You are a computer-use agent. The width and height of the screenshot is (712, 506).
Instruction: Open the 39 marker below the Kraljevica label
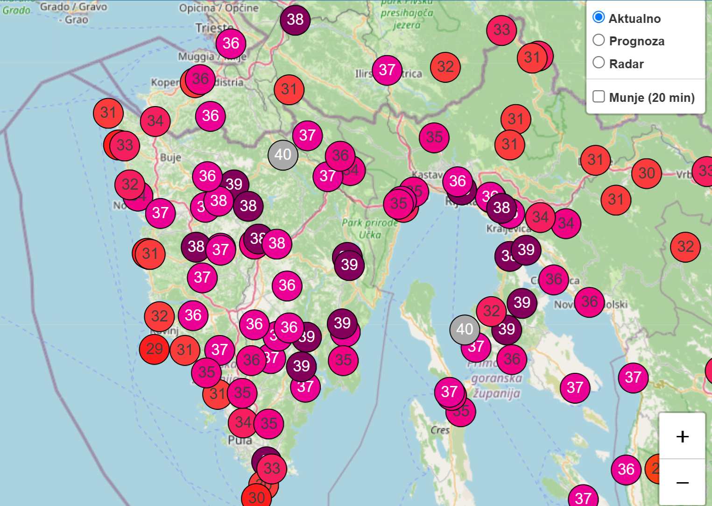[526, 250]
